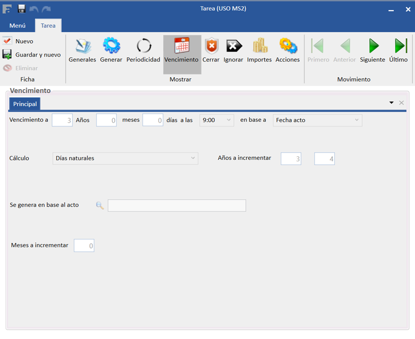This screenshot has width=415, height=339.
Task: Go to Primero first record
Action: point(318,51)
